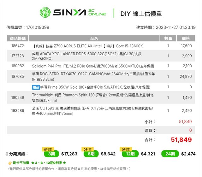Viewport: 202px width, 177px height.
Task: Click the pointing hand emoji icon
Action: pyautogui.click(x=10, y=163)
